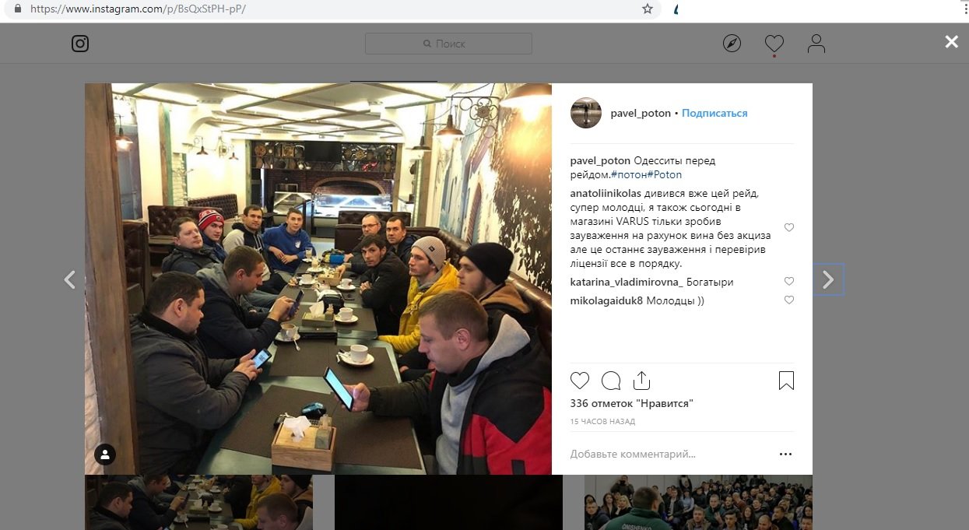Like the mikolagaiduk8 comment
The image size is (969, 530).
click(789, 300)
